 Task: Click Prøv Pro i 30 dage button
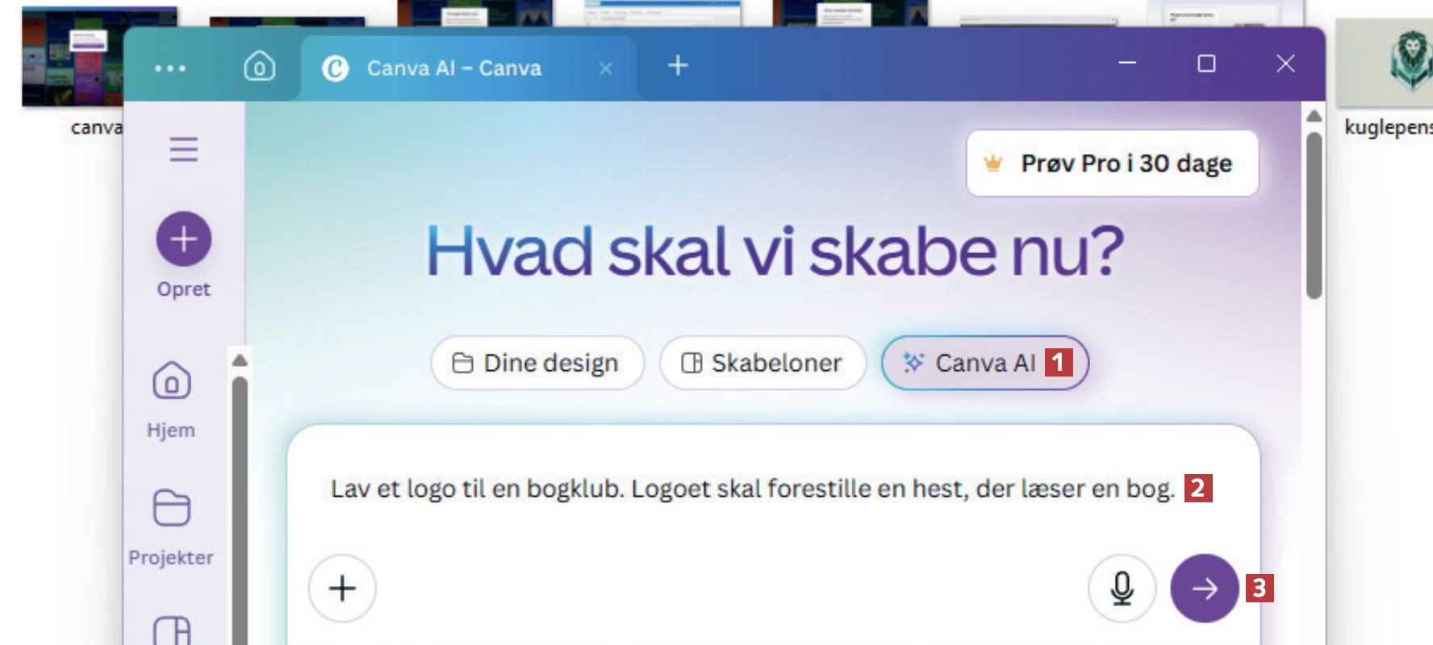coord(1112,164)
